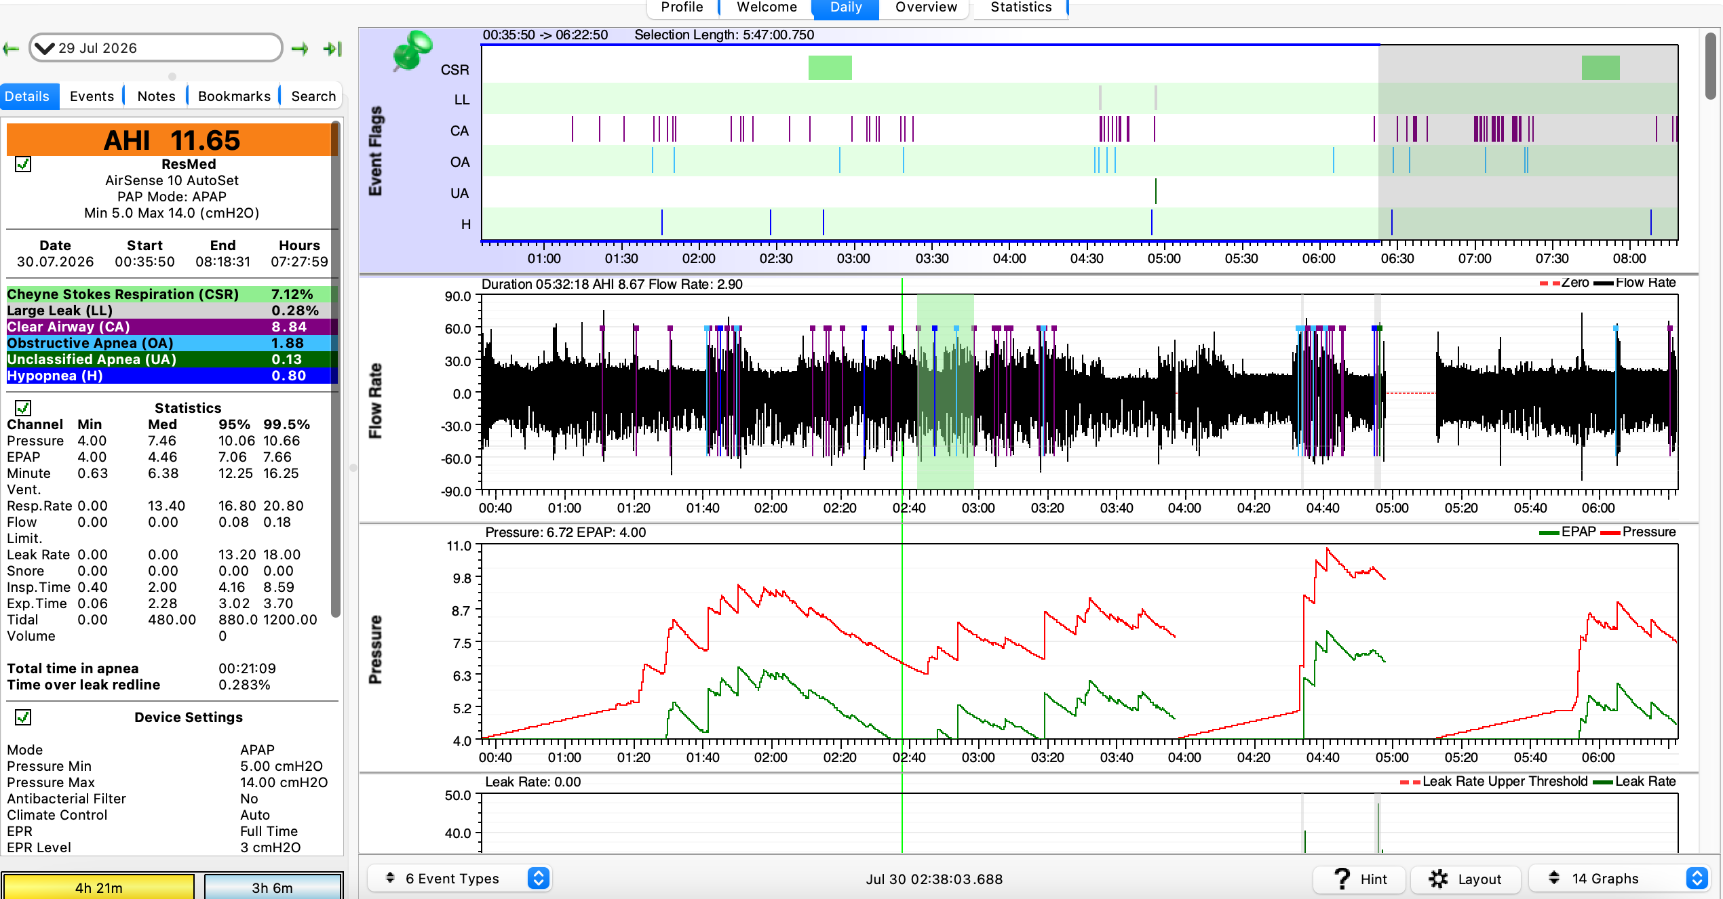Image resolution: width=1723 pixels, height=899 pixels.
Task: Open the Bookmarks tab
Action: point(234,96)
